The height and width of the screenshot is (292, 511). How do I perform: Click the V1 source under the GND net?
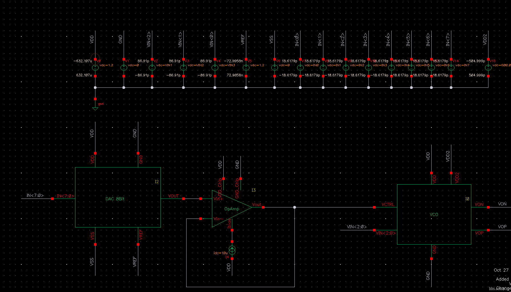pyautogui.click(x=124, y=68)
